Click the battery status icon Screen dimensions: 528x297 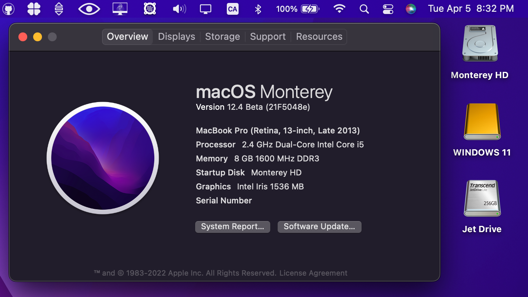pyautogui.click(x=310, y=9)
